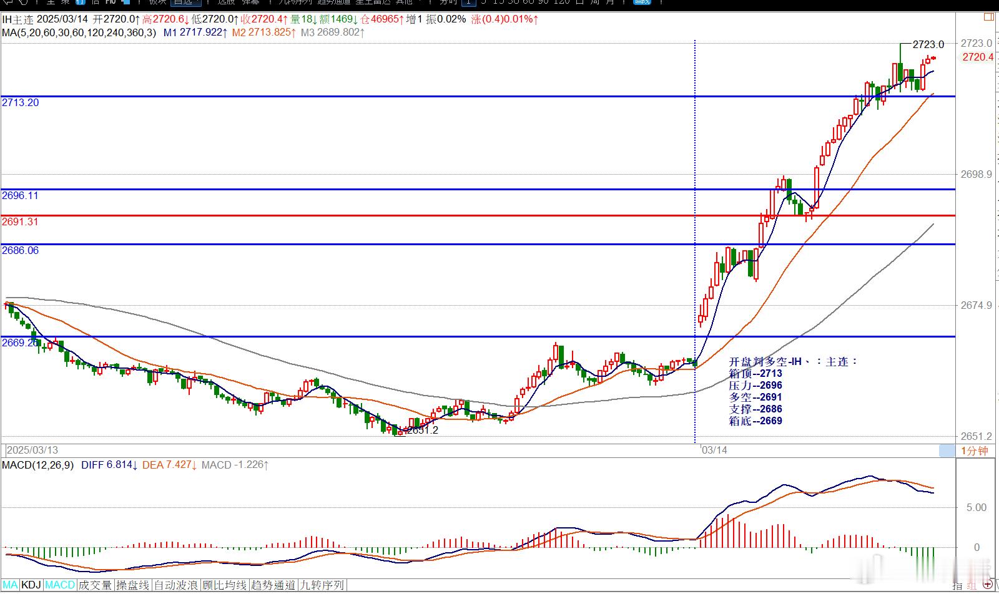Click the 2651.2 low marker on candles
This screenshot has height=594, width=999.
point(423,430)
